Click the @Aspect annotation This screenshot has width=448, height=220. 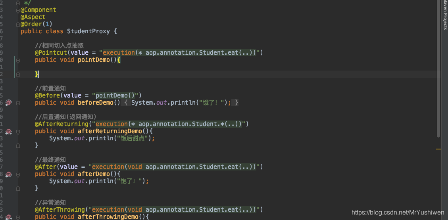click(33, 17)
